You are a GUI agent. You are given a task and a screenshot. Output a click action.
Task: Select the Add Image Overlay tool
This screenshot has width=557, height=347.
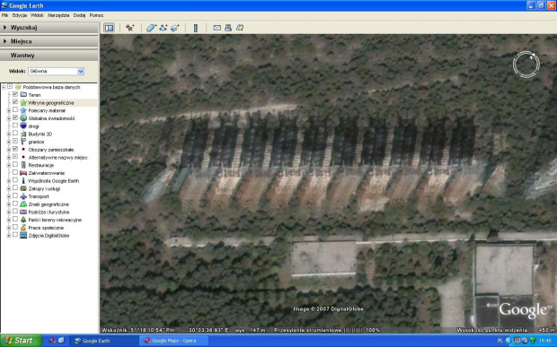[x=175, y=28]
